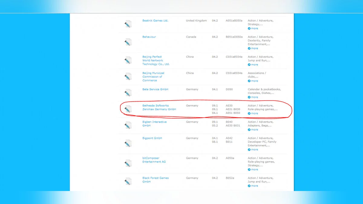Open the Black Forest Games GmbH link
This screenshot has height=204, width=363.
[155, 180]
